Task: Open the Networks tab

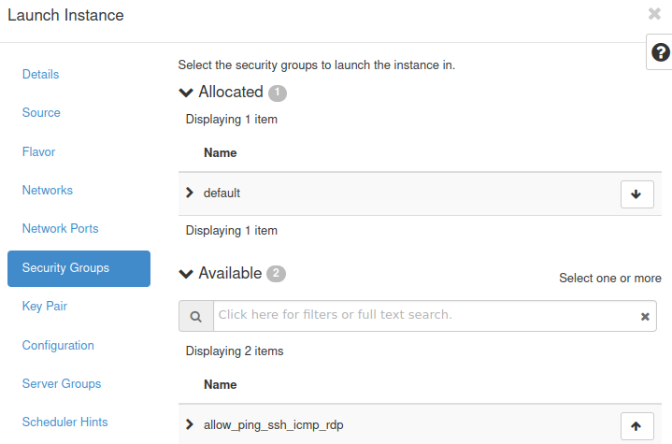Action: pos(48,190)
